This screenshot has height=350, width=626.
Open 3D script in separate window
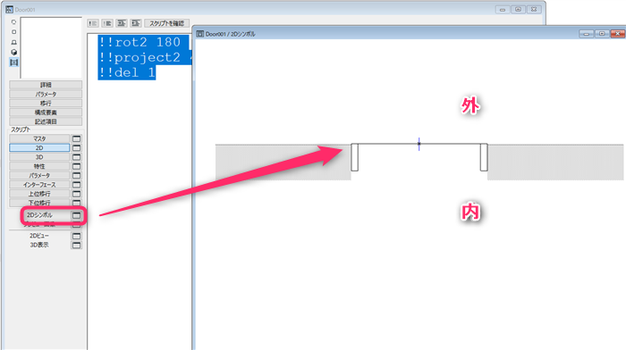click(76, 157)
